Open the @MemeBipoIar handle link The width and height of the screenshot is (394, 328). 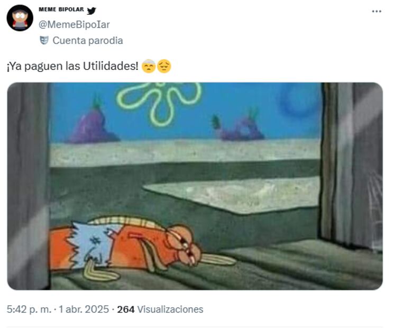[74, 25]
